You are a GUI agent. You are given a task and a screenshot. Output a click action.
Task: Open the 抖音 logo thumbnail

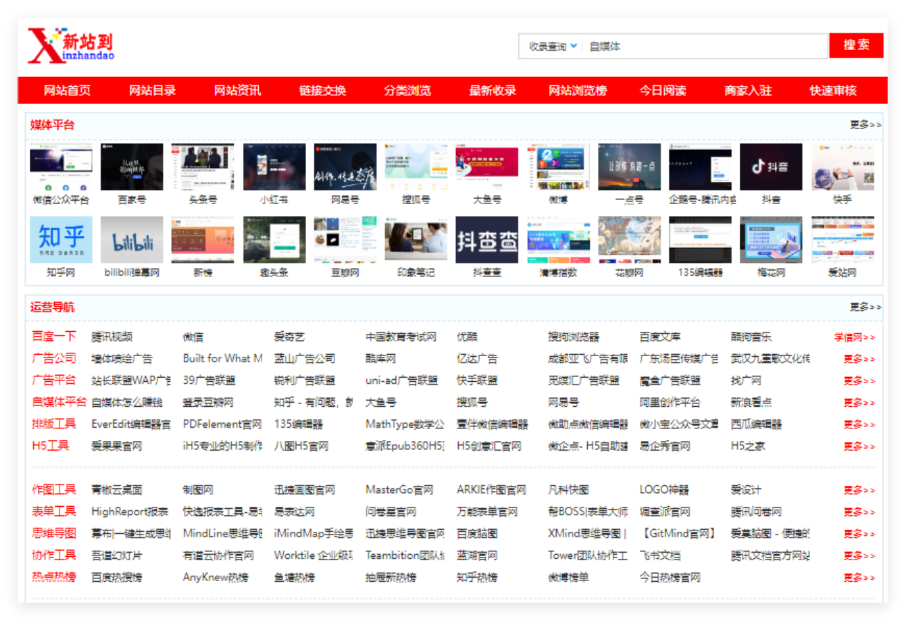[771, 167]
